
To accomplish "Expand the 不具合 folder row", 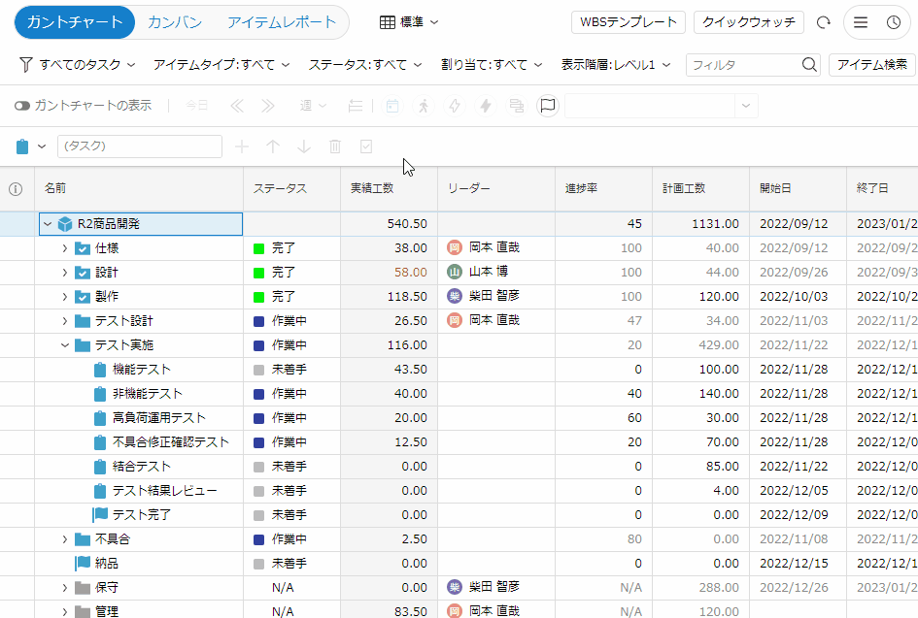I will tap(65, 539).
